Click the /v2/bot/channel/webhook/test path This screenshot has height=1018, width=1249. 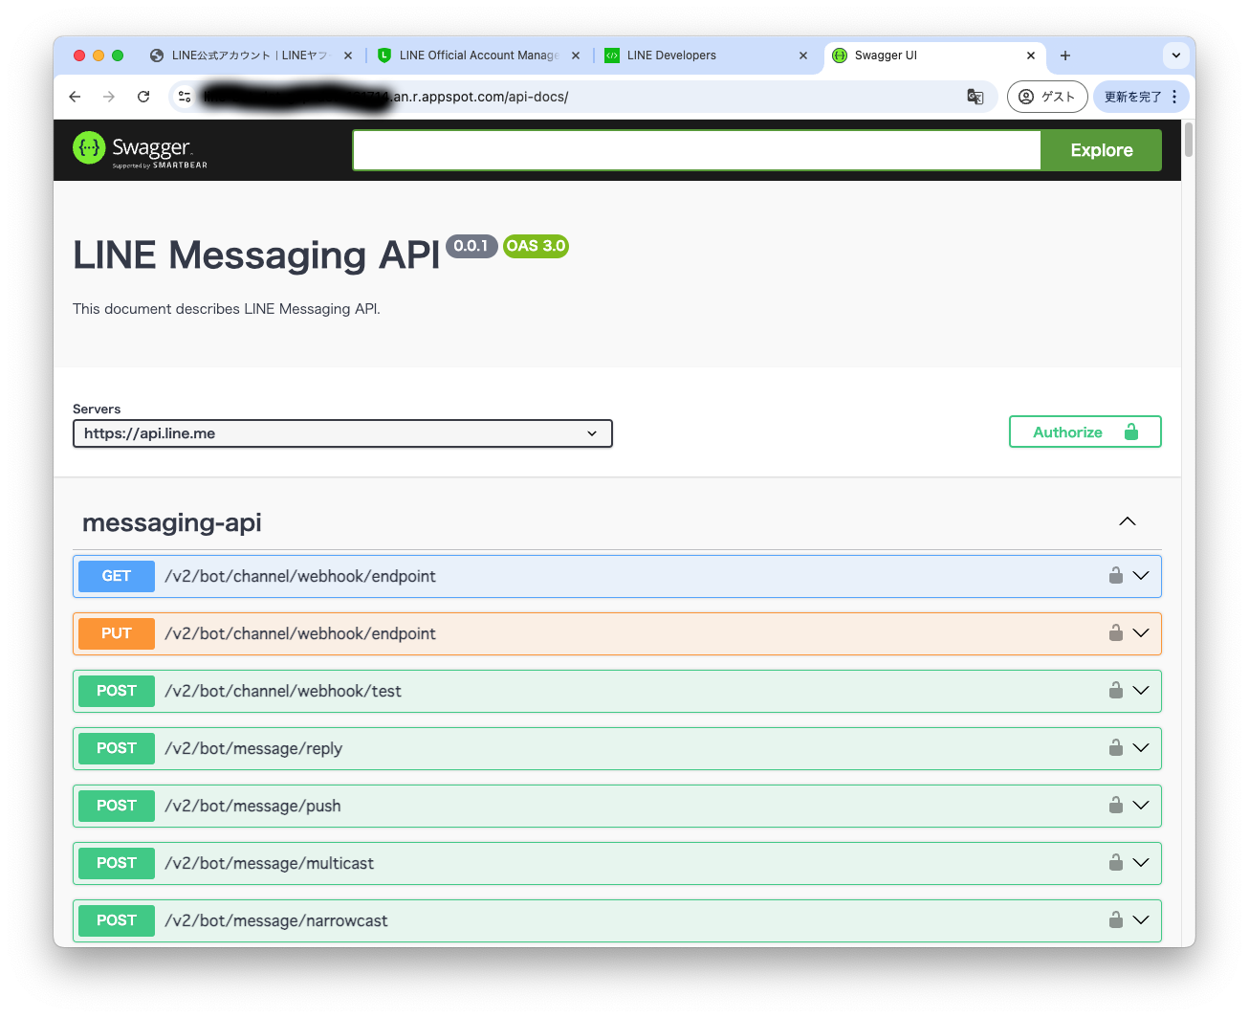pos(283,691)
